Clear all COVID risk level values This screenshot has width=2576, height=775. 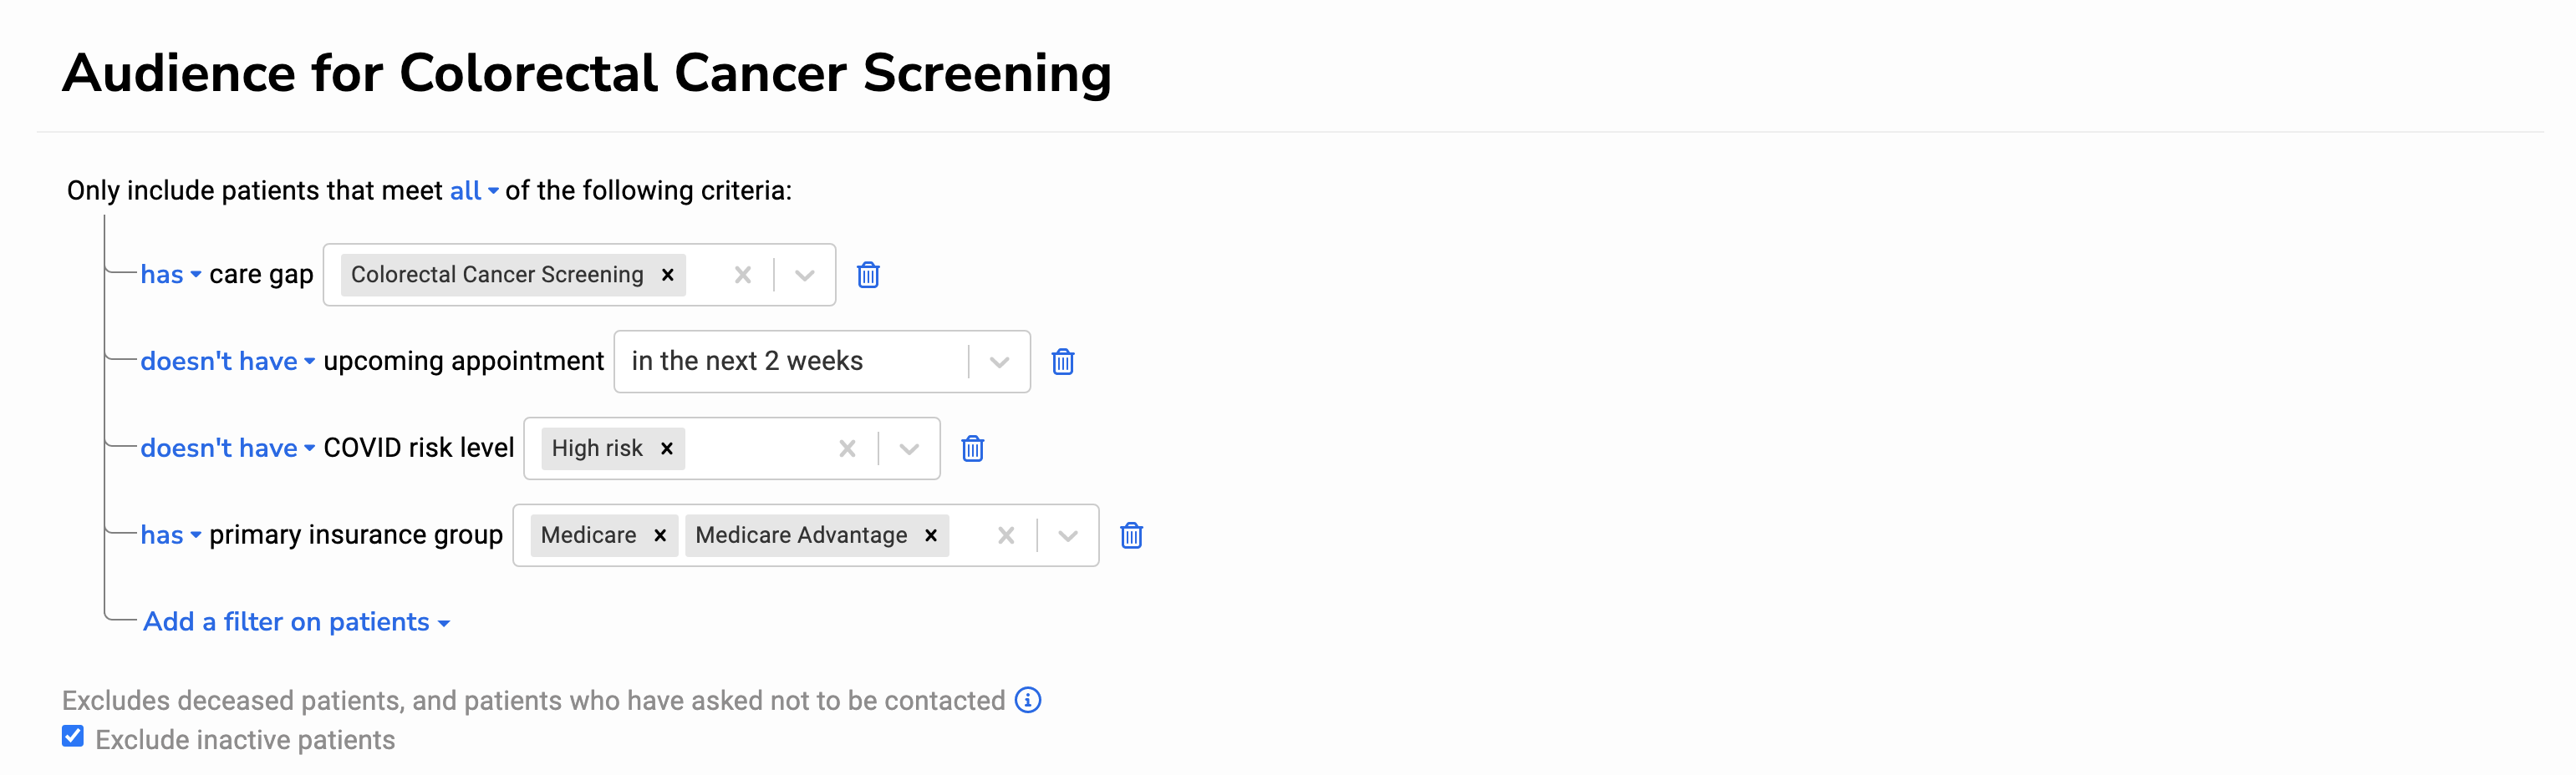pyautogui.click(x=847, y=448)
